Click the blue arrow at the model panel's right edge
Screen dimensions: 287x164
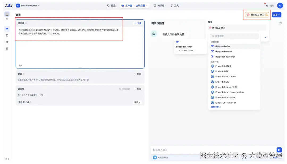coord(265,38)
